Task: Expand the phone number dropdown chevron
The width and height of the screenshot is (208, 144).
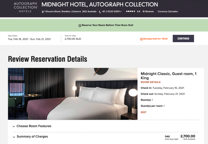Action: (120, 12)
